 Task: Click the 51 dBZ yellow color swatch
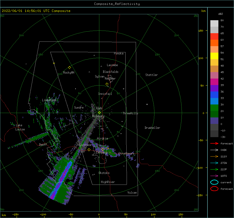point(214,56)
